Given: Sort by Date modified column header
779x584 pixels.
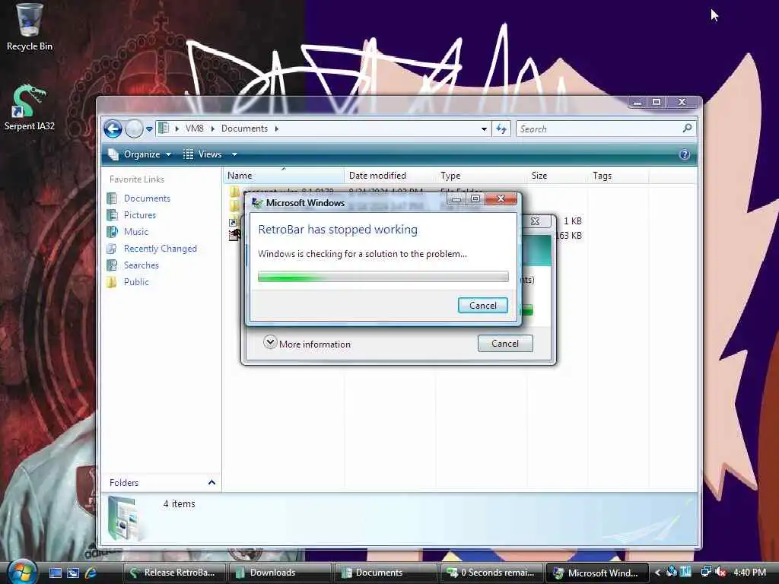Looking at the screenshot, I should point(389,176).
